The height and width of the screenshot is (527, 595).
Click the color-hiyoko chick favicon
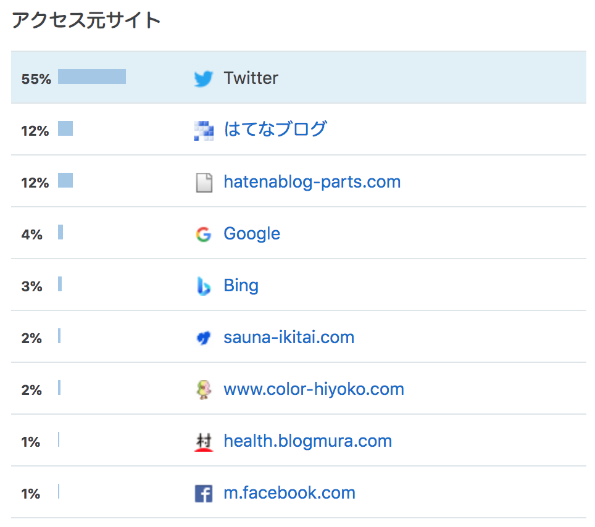coord(204,389)
